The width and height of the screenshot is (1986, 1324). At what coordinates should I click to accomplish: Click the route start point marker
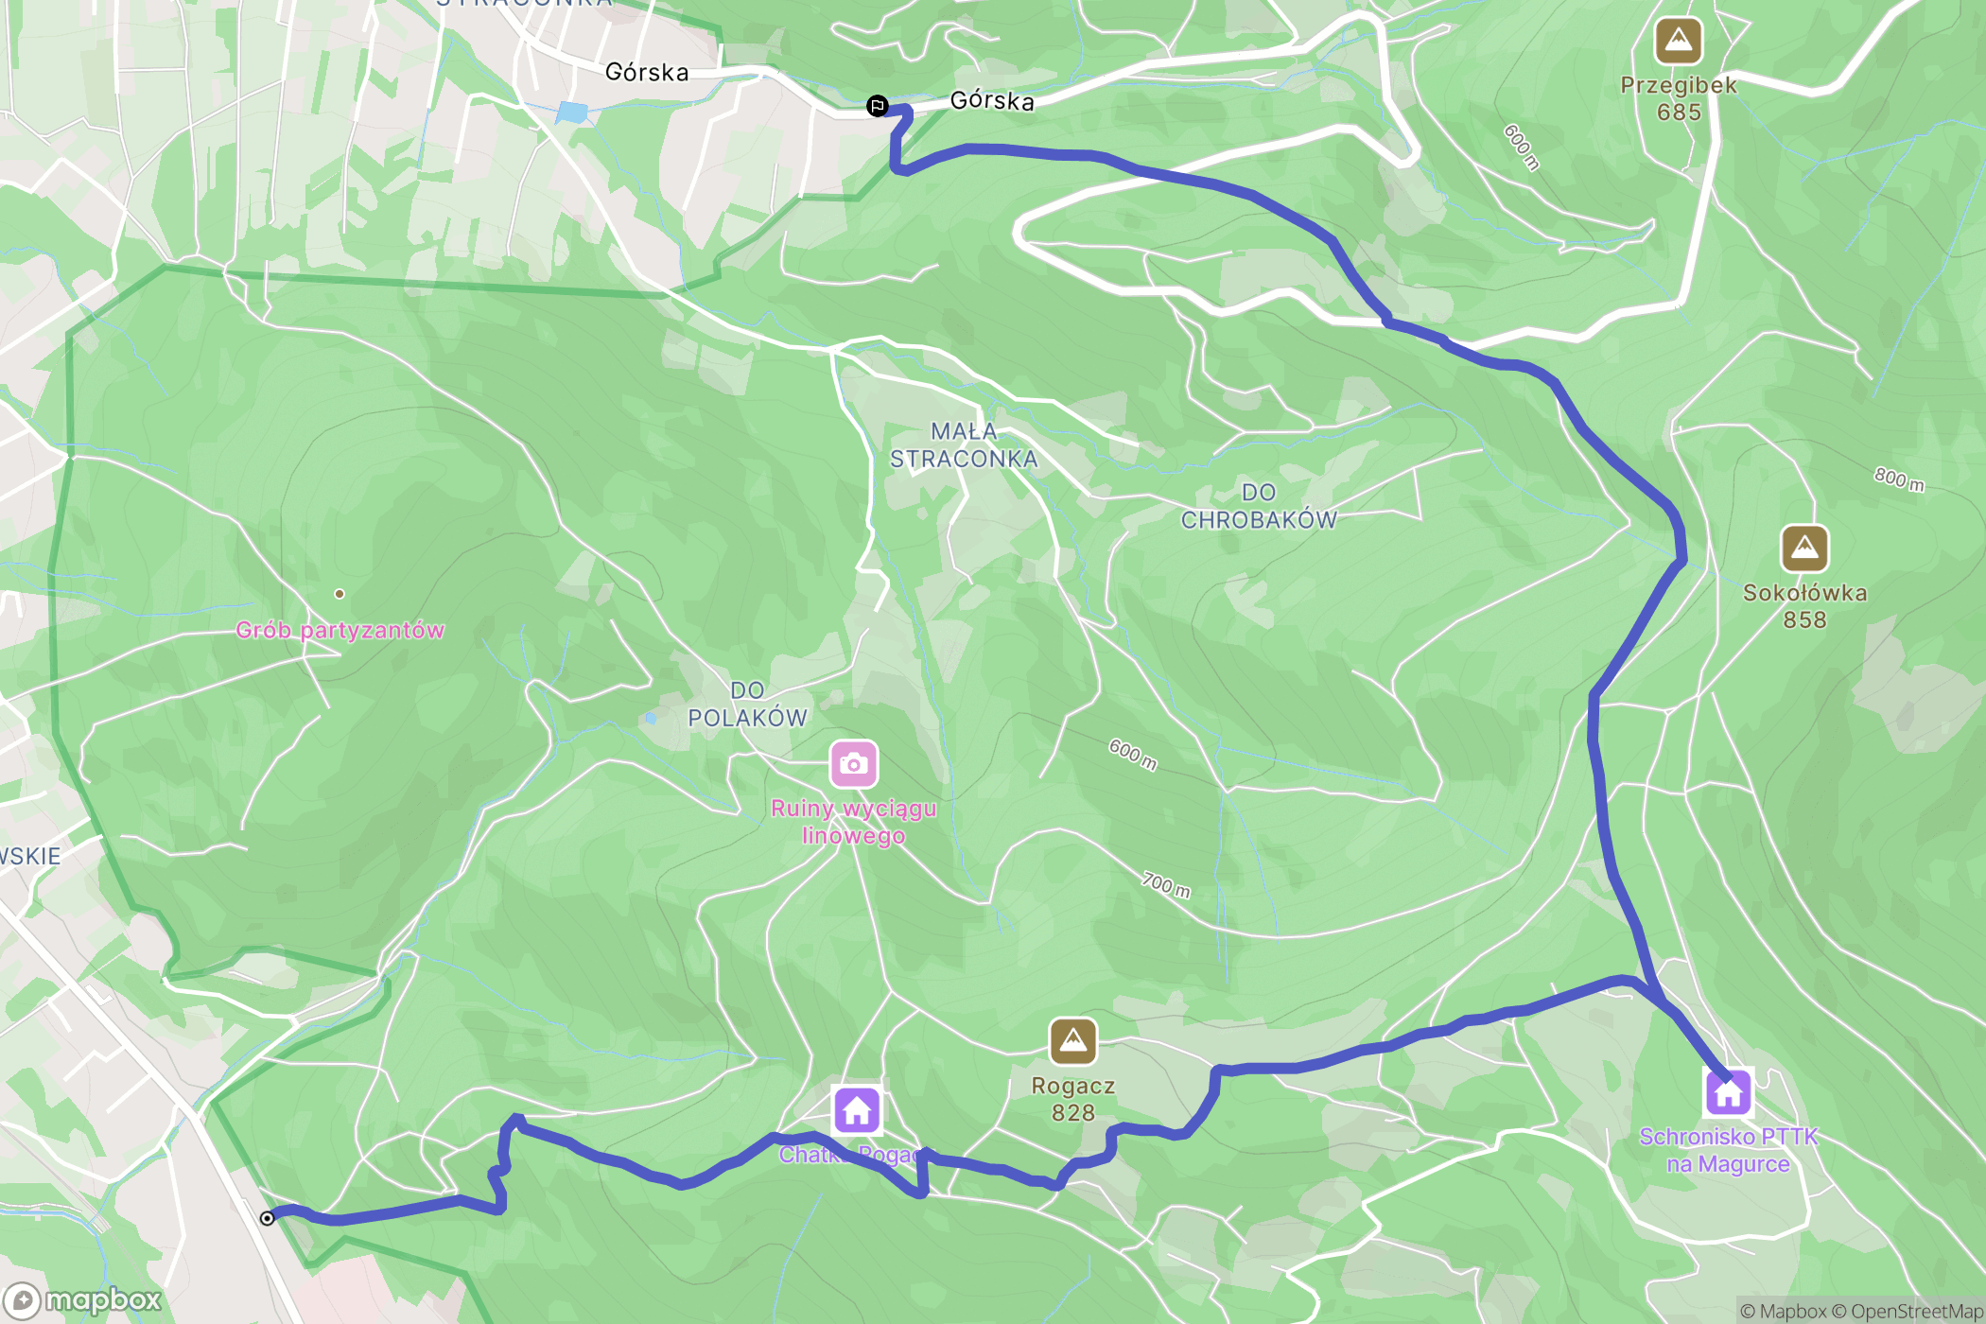(x=268, y=1218)
